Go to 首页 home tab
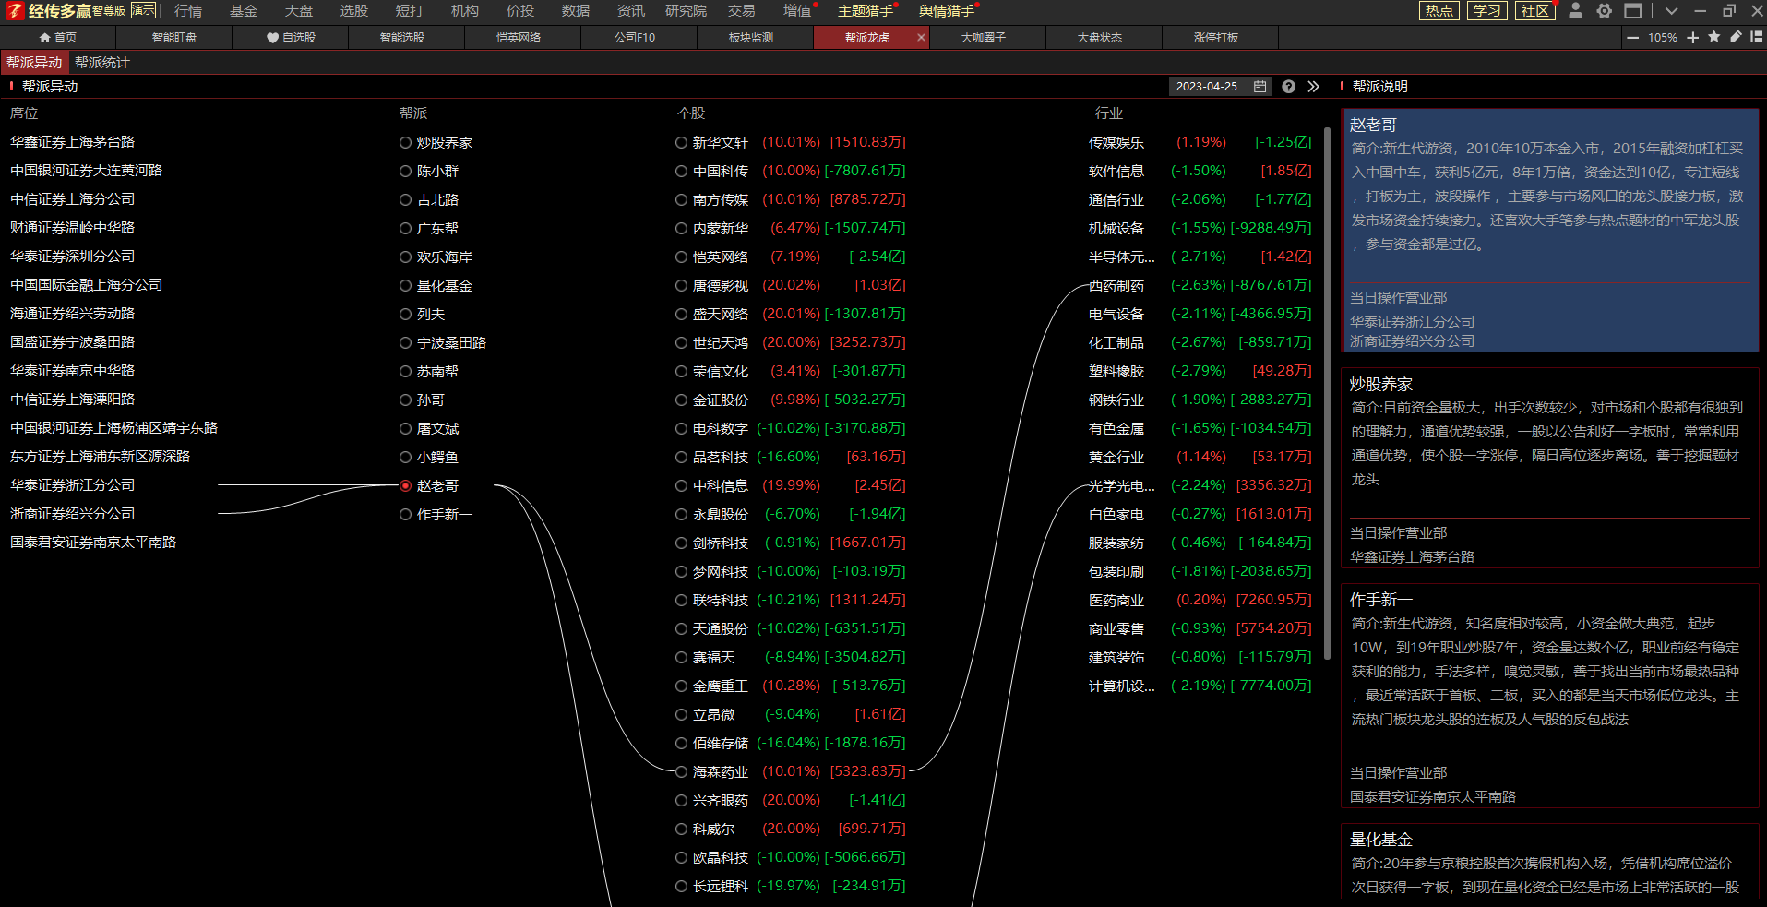Image resolution: width=1767 pixels, height=907 pixels. [58, 38]
